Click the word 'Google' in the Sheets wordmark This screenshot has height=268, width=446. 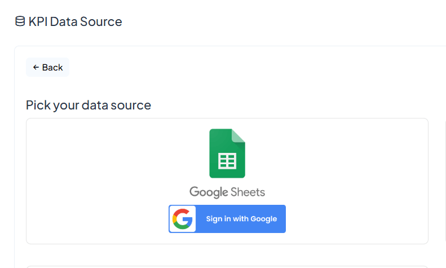[208, 192]
